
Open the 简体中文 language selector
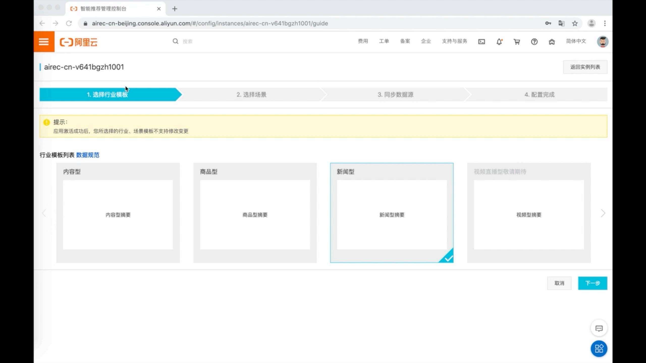coord(576,41)
